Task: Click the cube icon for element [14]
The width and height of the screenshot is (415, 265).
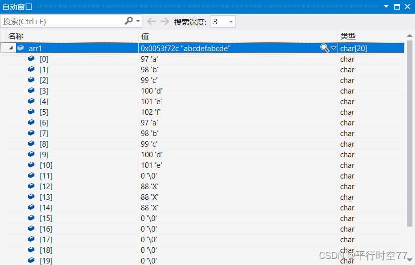Action: point(31,207)
